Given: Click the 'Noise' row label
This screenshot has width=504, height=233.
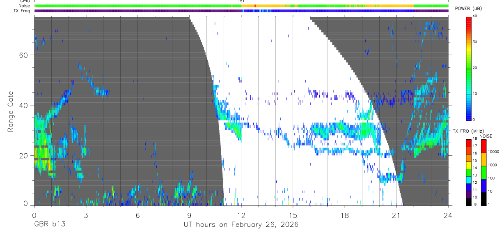Looking at the screenshot, I should 24,6.
